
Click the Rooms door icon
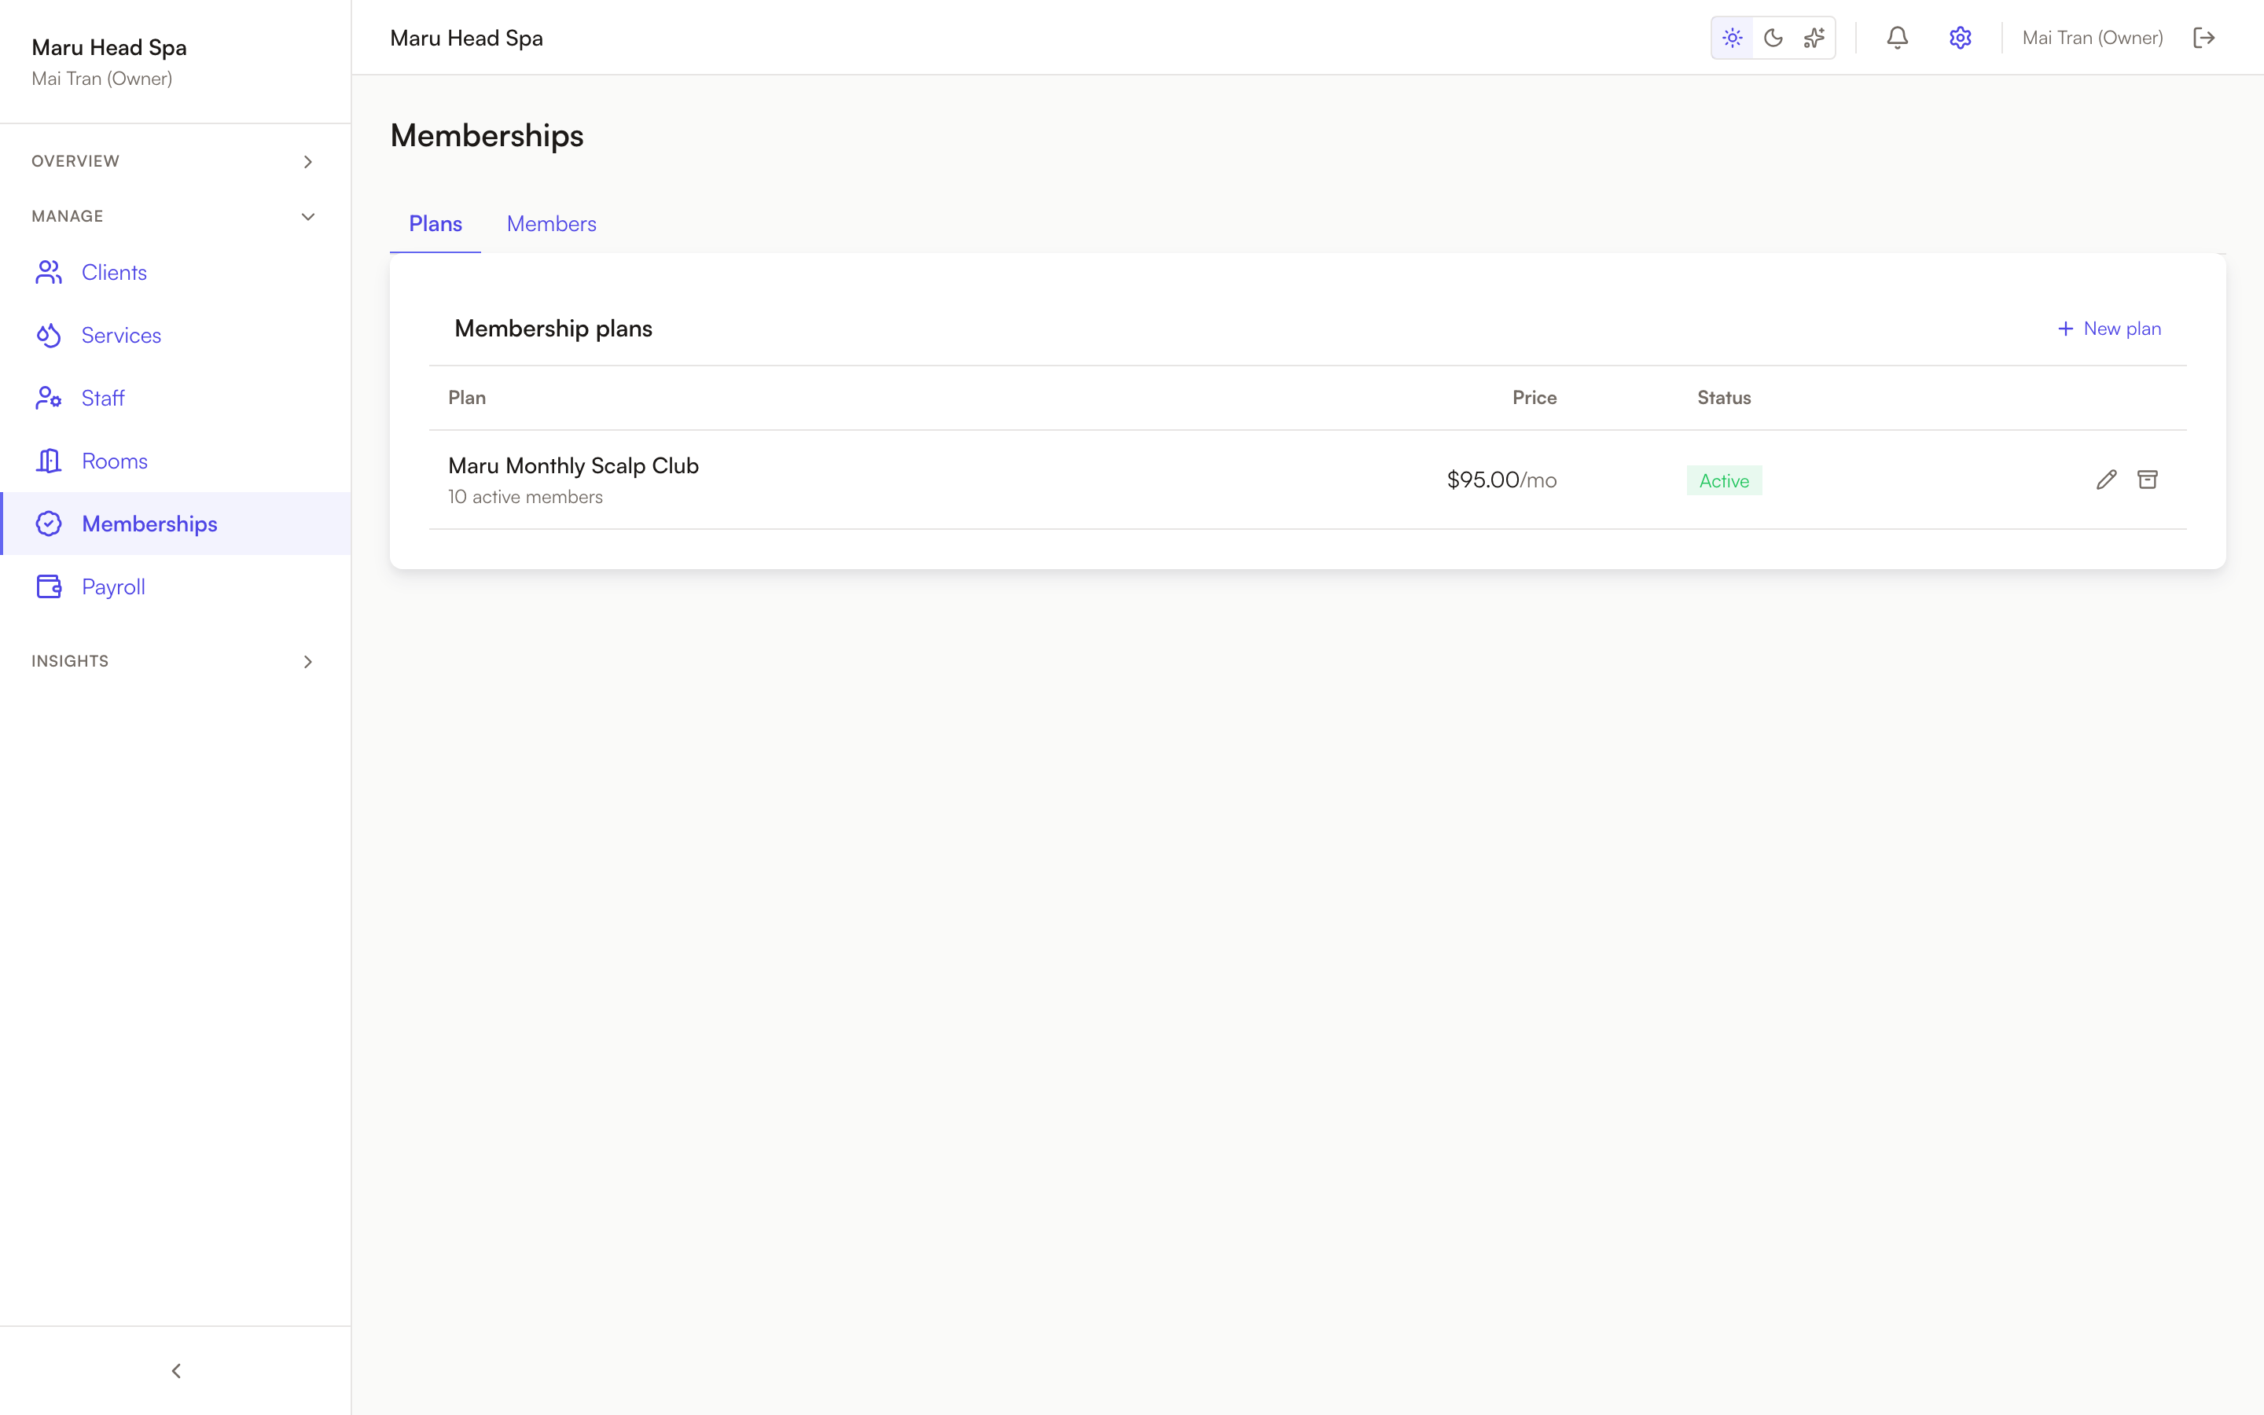tap(49, 461)
